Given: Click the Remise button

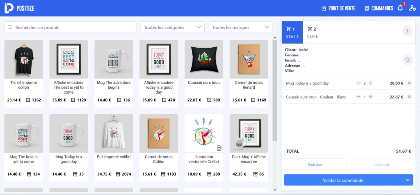Looking at the screenshot, I should point(315,165).
